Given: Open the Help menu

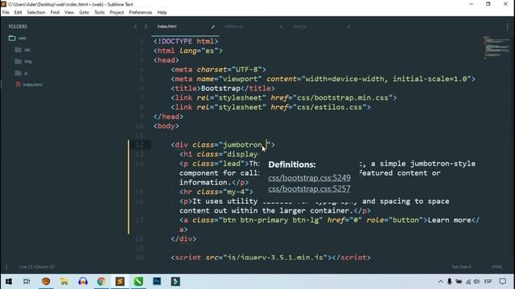Looking at the screenshot, I should [162, 13].
